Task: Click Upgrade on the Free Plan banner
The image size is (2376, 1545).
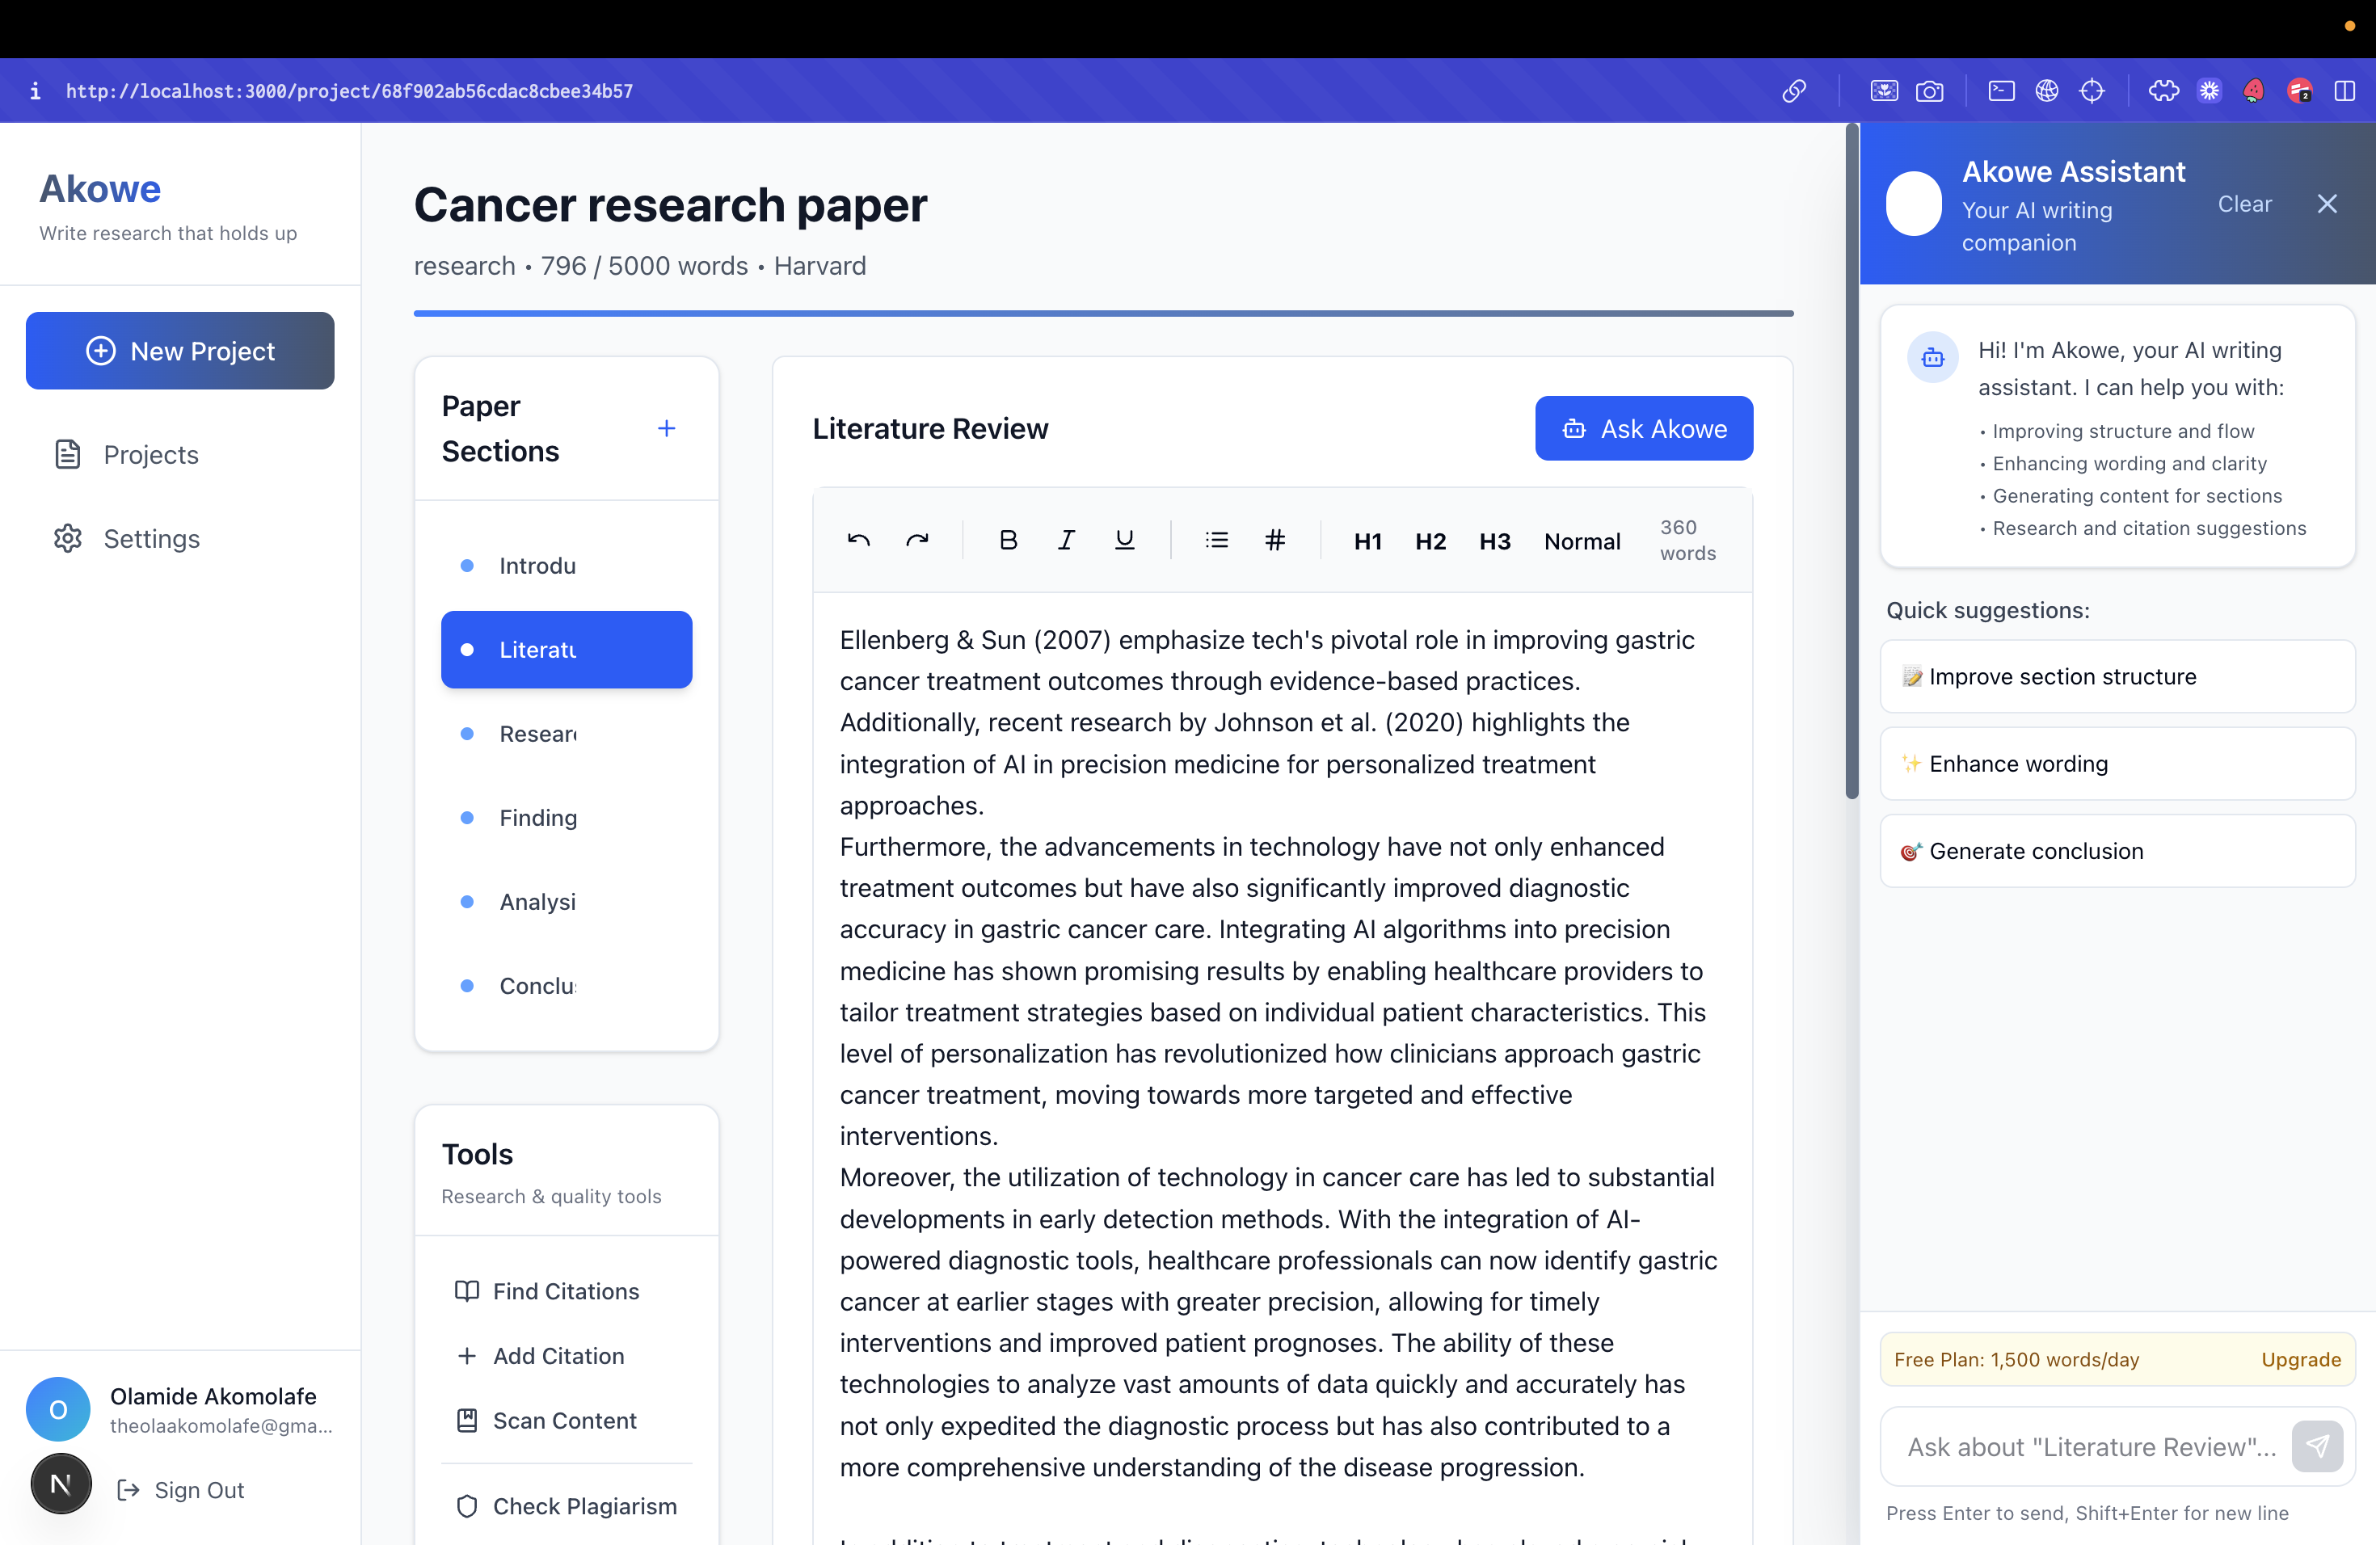Action: [x=2300, y=1358]
